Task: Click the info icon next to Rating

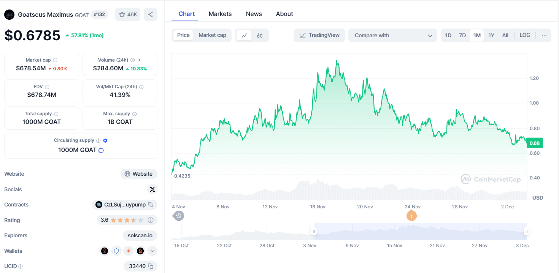Action: pyautogui.click(x=151, y=220)
